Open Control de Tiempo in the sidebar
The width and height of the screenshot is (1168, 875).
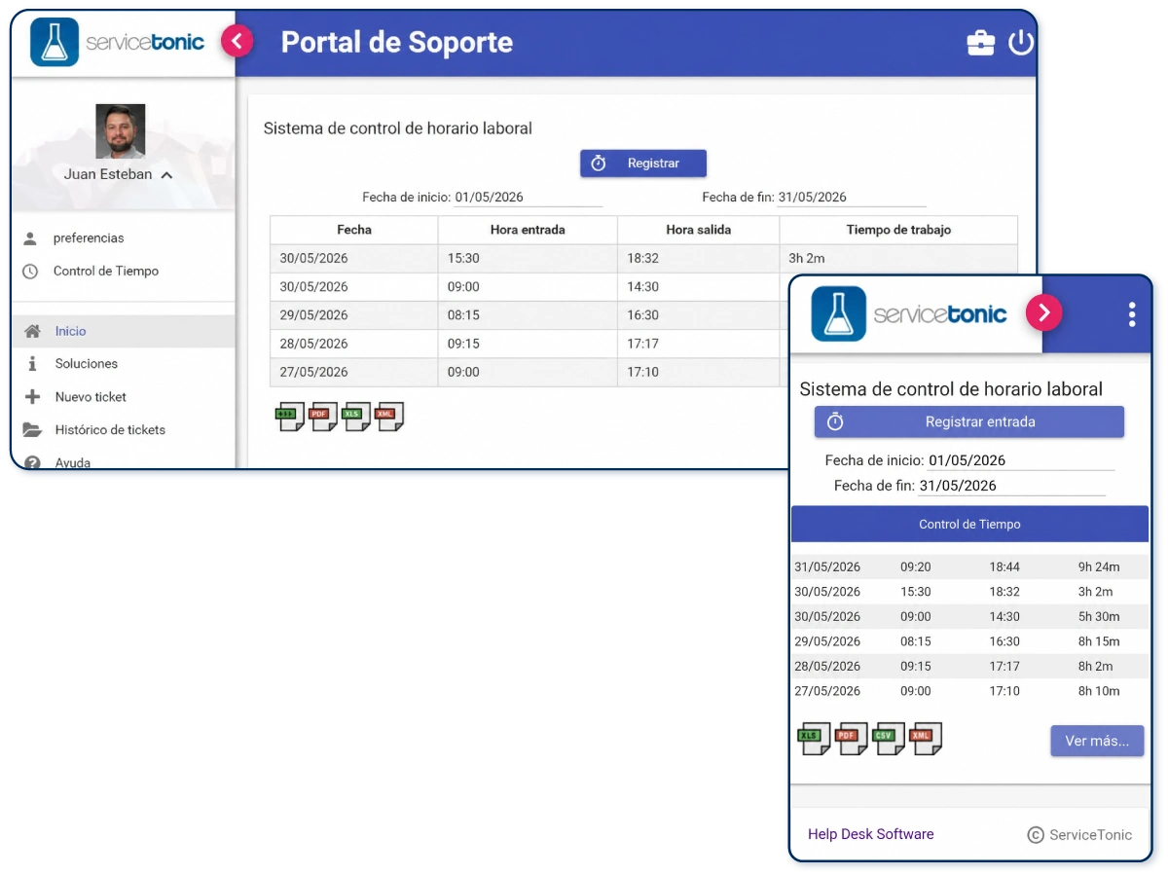coord(106,272)
